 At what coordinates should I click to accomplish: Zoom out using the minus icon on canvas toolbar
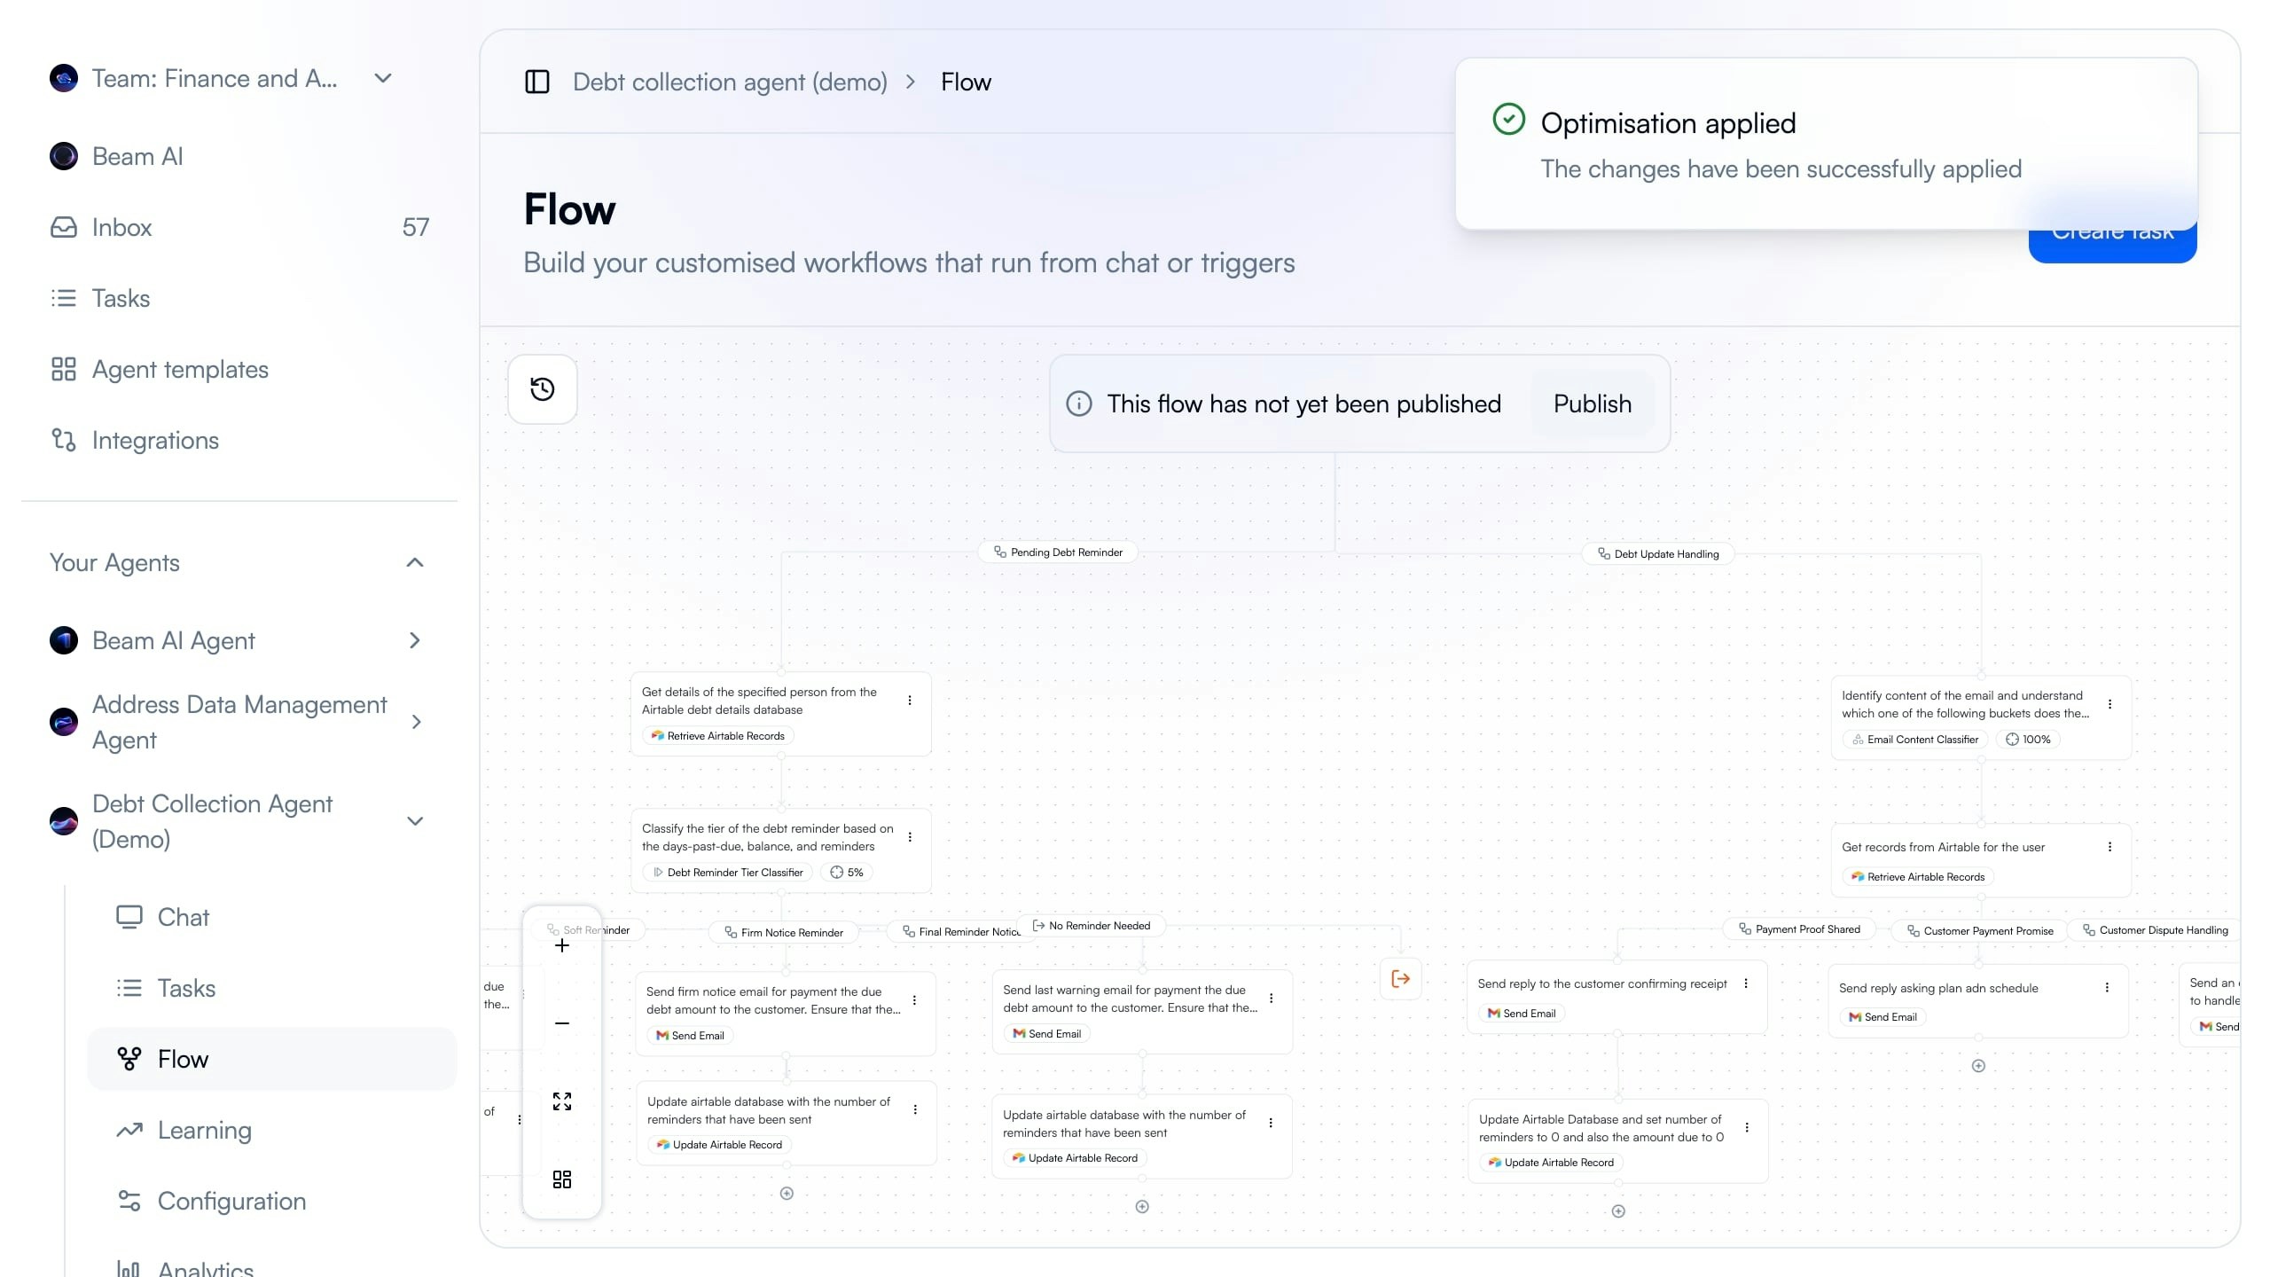point(562,1022)
